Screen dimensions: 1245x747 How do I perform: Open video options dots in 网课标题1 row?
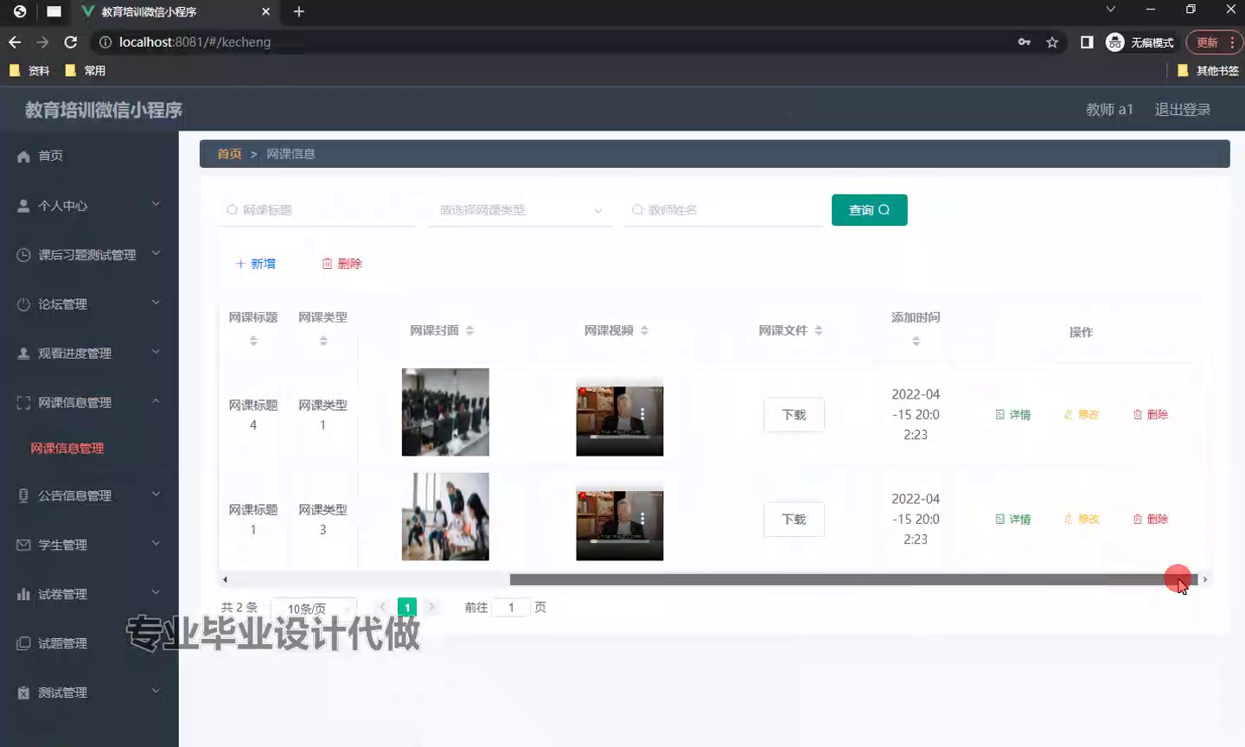tap(642, 519)
